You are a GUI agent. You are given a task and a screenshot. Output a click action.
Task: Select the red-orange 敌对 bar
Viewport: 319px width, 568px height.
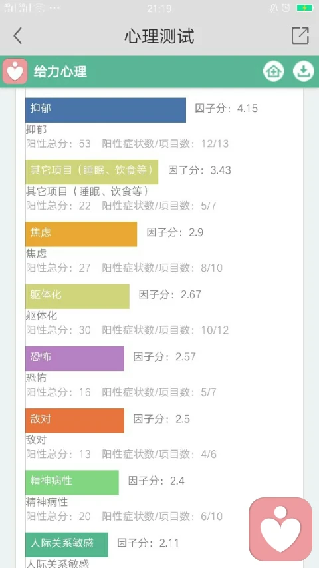(x=74, y=421)
